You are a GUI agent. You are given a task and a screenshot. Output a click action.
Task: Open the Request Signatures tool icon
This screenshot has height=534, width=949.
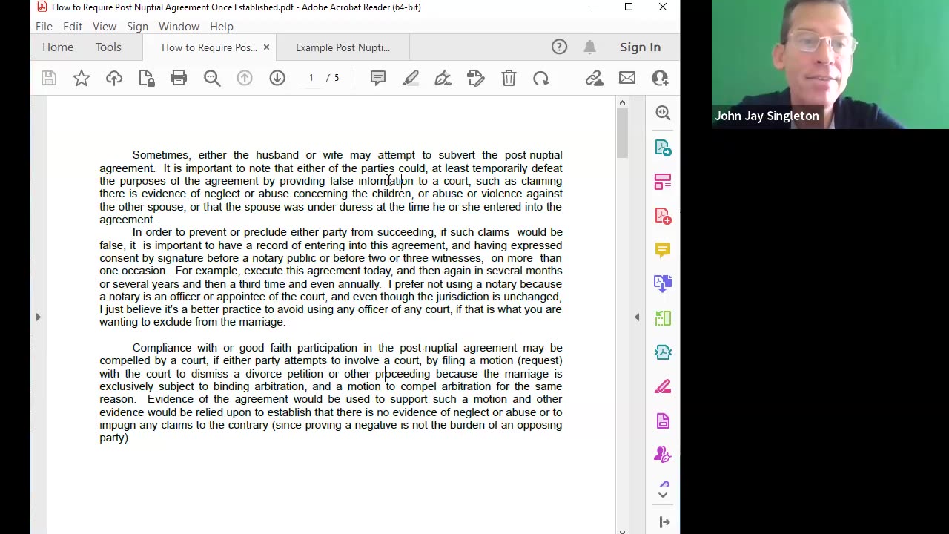click(x=663, y=455)
